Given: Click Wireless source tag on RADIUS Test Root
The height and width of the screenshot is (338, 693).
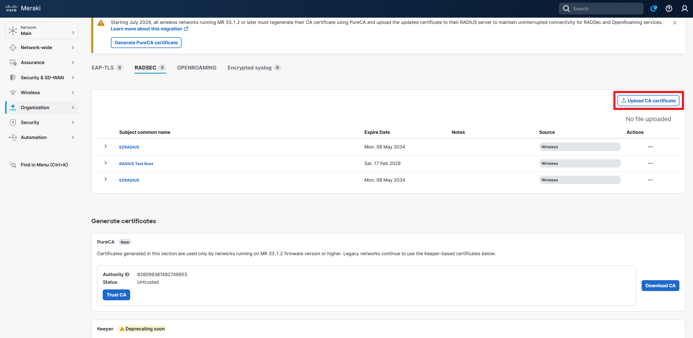Looking at the screenshot, I should 580,163.
